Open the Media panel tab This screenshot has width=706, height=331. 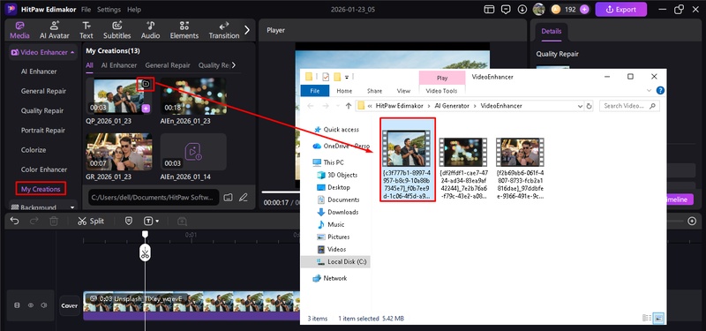tap(19, 30)
